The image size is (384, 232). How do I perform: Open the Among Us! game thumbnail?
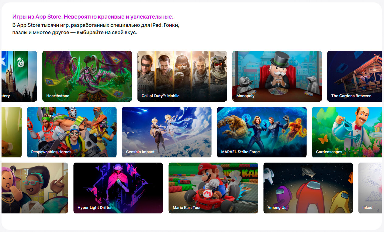click(308, 188)
